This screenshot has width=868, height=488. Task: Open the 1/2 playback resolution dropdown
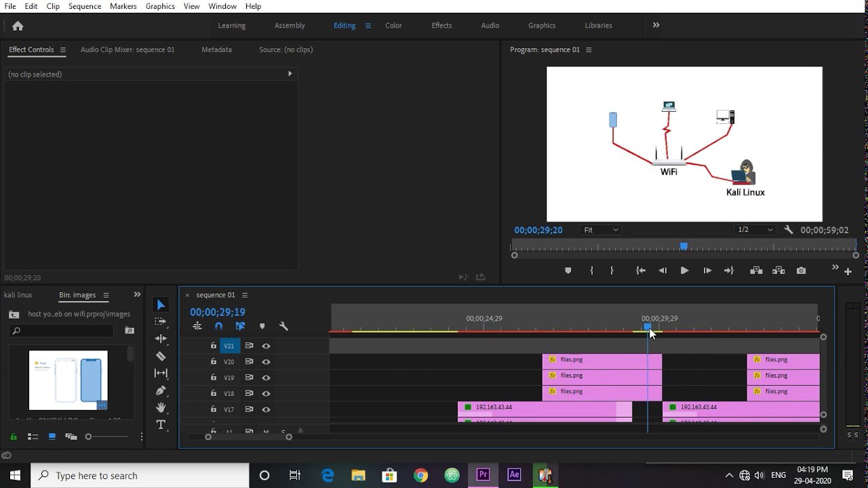tap(755, 230)
